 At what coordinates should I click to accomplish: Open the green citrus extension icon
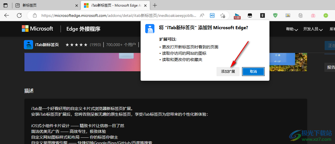326,15
